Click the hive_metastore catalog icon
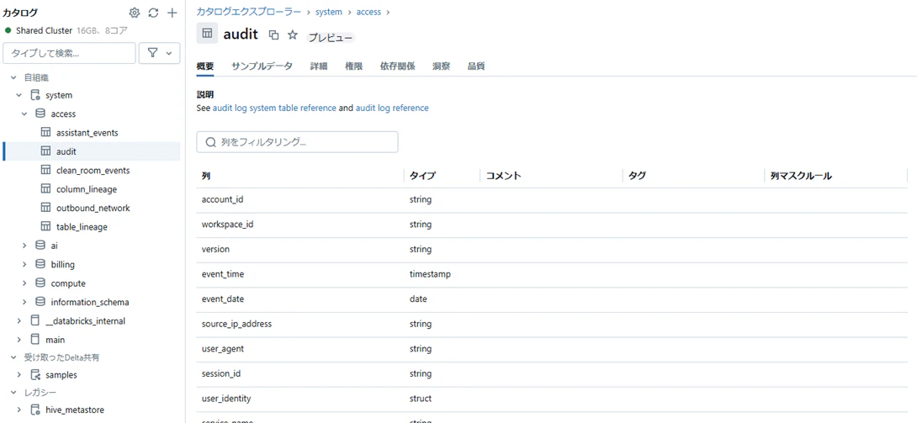 click(x=35, y=410)
